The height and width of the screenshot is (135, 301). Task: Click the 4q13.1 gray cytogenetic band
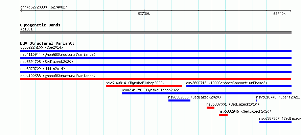point(156,33)
